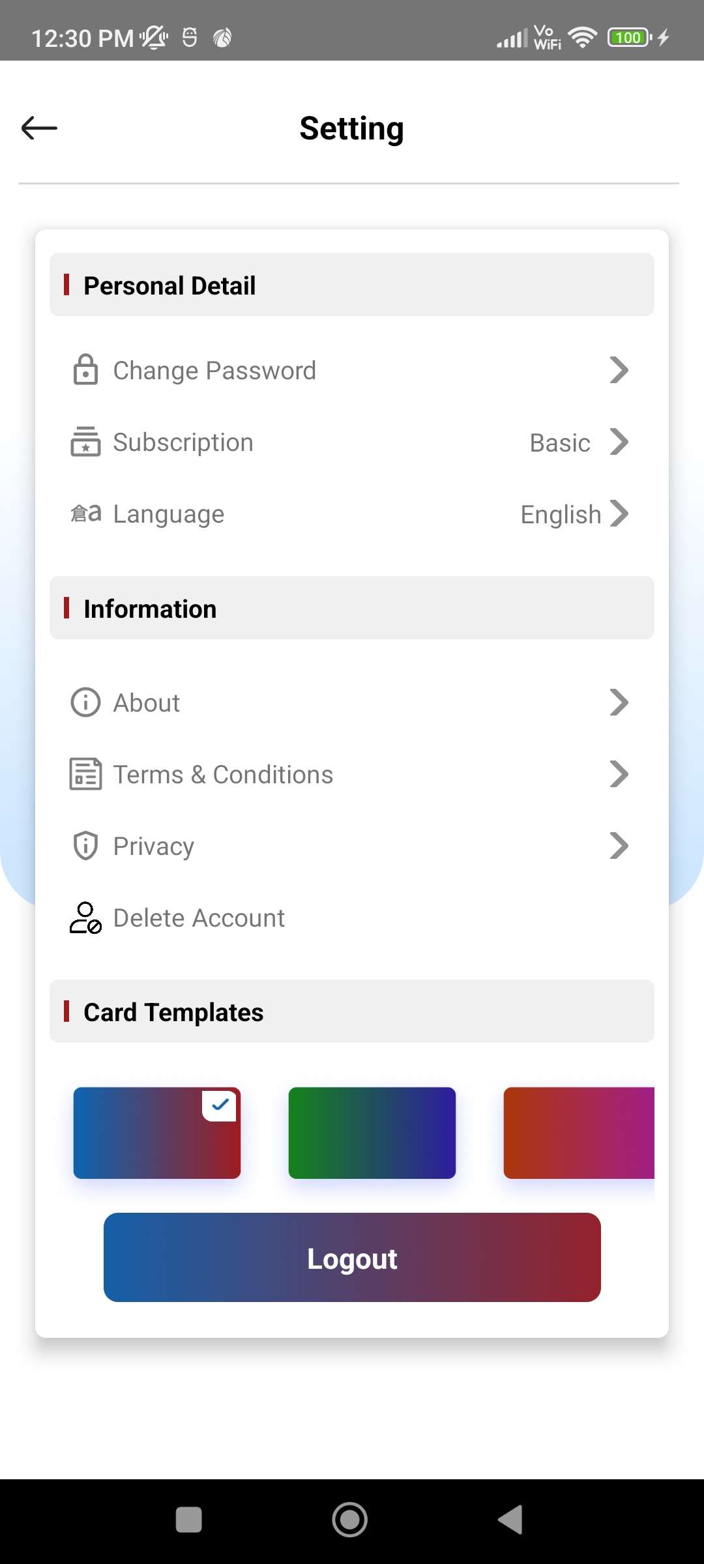Tap the Delete Account user icon
704x1564 pixels.
tap(85, 918)
